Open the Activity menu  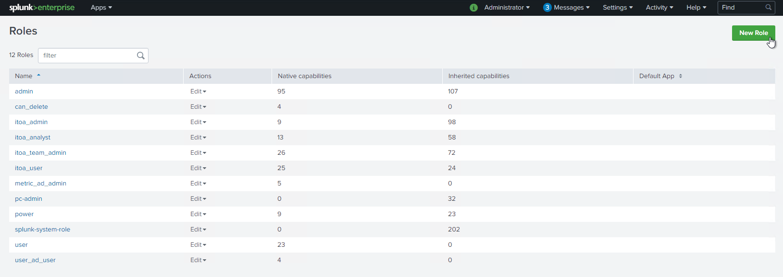[659, 7]
